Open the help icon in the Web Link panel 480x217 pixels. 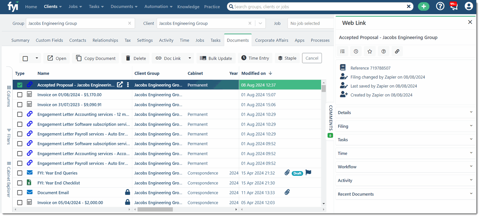pyautogui.click(x=383, y=51)
